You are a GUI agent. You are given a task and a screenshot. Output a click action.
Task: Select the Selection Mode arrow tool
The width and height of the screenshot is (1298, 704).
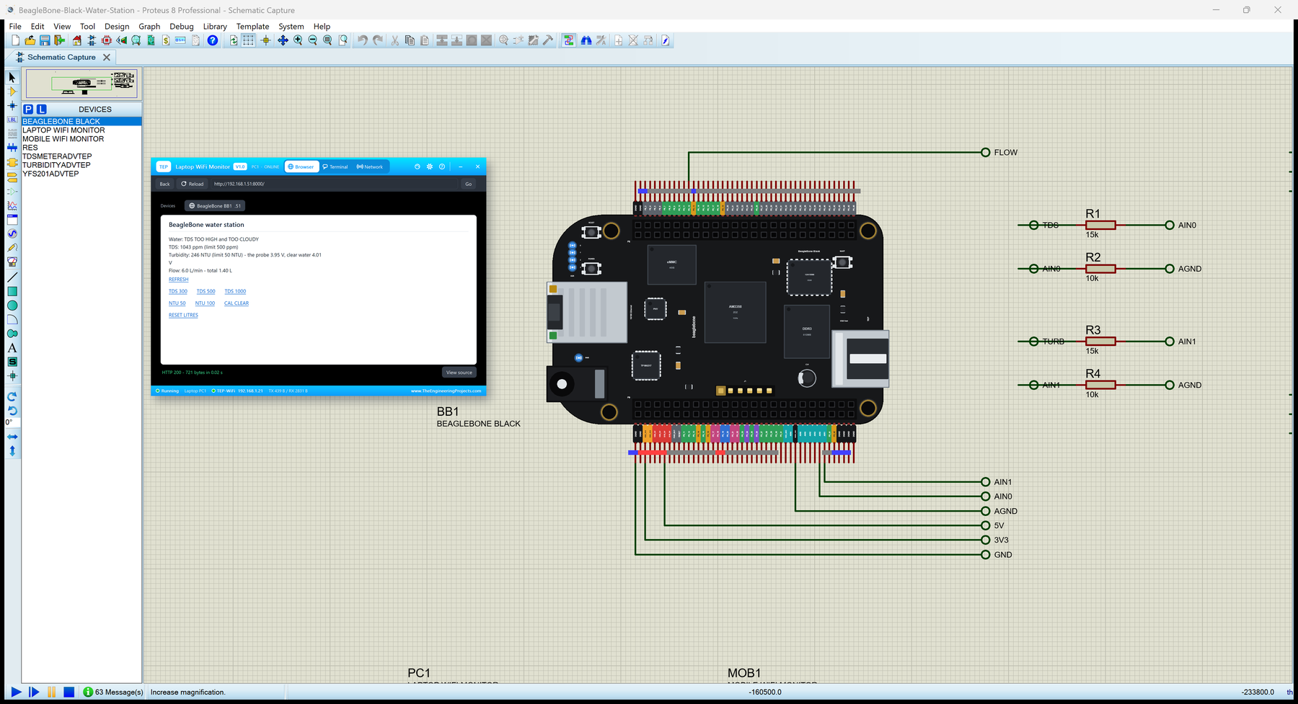click(12, 77)
